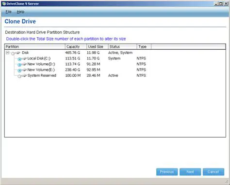Click the Used Size column header
The height and width of the screenshot is (185, 230).
click(97, 47)
